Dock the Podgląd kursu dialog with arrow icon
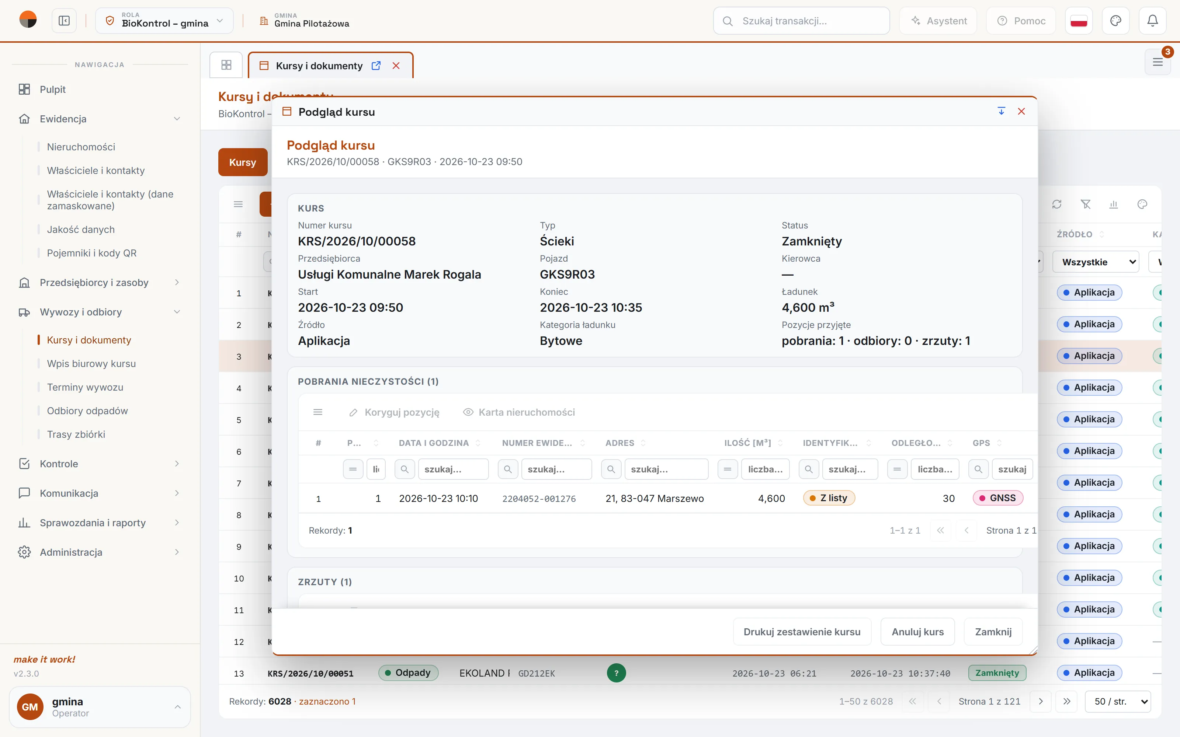The width and height of the screenshot is (1180, 737). (1001, 111)
